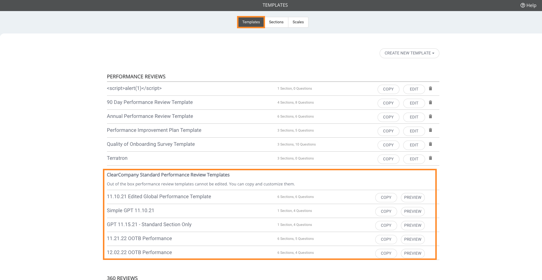Preview 11.10.21 Edited Global Performance Template
This screenshot has height=280, width=542.
(413, 198)
